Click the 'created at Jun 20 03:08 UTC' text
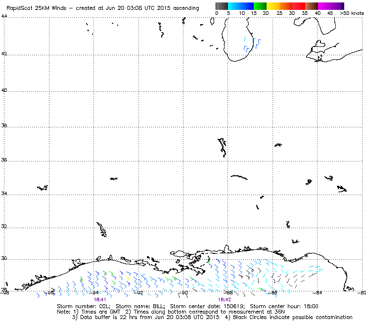Viewport: 366px width, 321px height. [116, 8]
